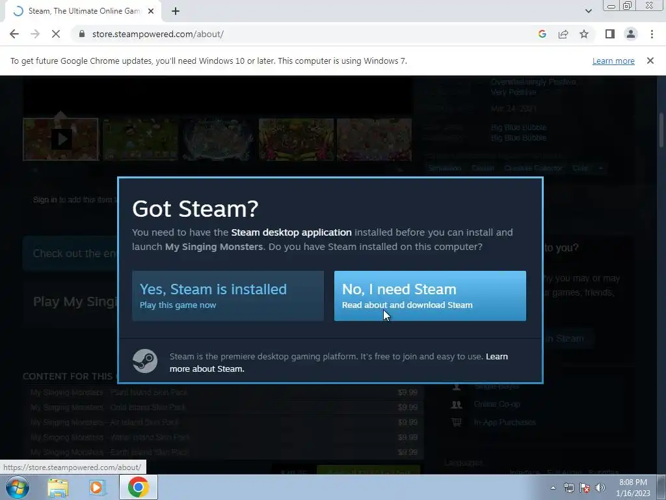Open Windows Explorer from taskbar

pos(58,487)
